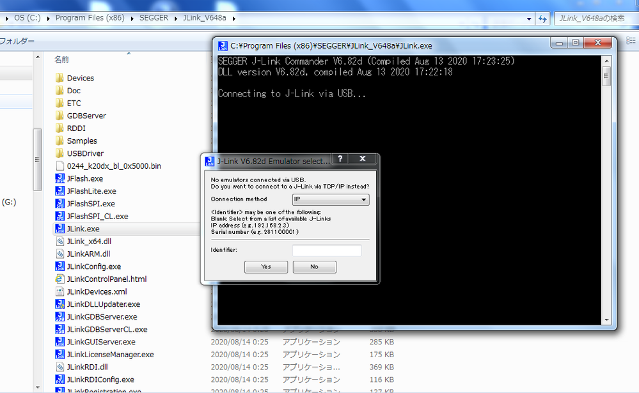Select the JLinkConfig.exe icon

coord(59,266)
